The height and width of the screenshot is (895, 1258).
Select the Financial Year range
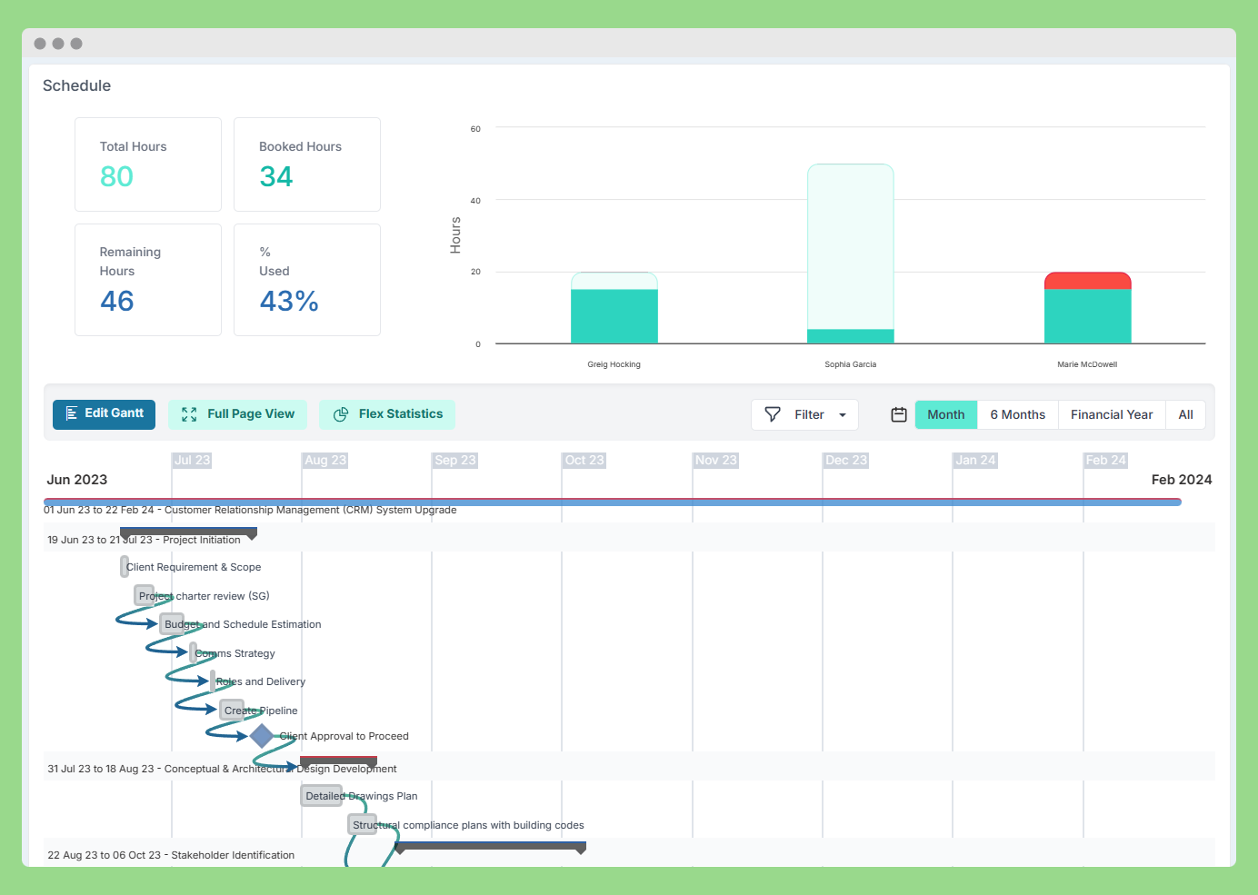coord(1112,414)
